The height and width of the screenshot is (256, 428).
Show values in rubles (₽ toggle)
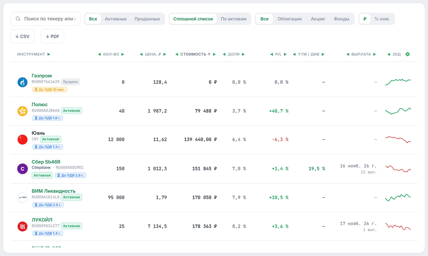tap(365, 19)
